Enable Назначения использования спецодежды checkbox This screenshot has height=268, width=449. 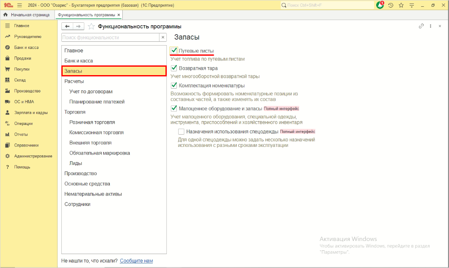pyautogui.click(x=181, y=131)
